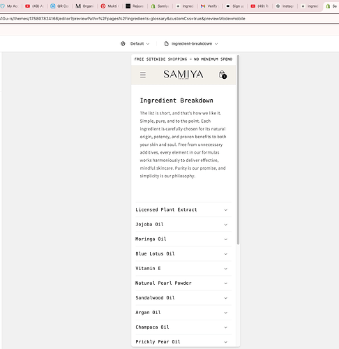Expand the Moringa Oil accordion chevron
Screen dimensions: 339x349
(x=225, y=239)
